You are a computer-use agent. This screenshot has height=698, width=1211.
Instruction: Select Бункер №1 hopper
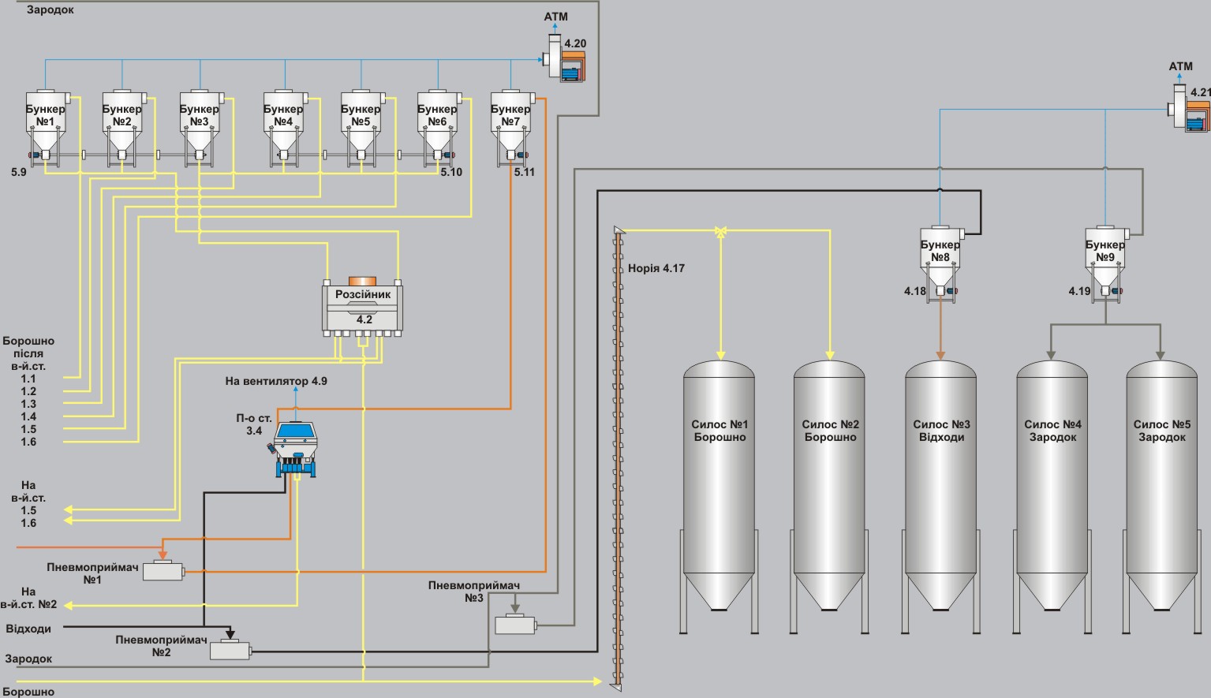45,126
